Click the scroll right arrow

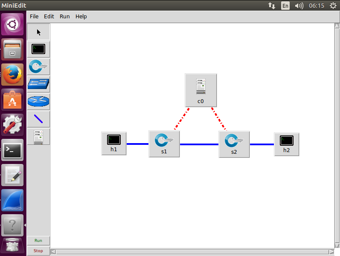coord(331,252)
